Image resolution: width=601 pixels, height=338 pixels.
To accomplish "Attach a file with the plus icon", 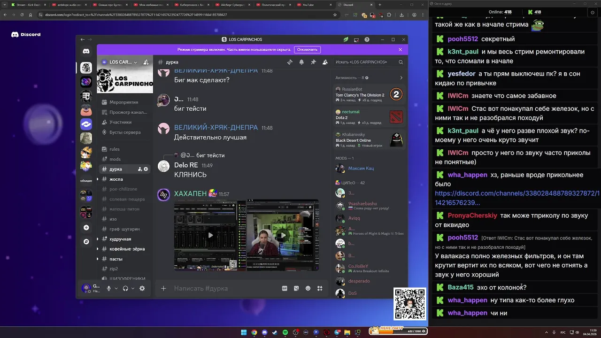I will (x=163, y=288).
